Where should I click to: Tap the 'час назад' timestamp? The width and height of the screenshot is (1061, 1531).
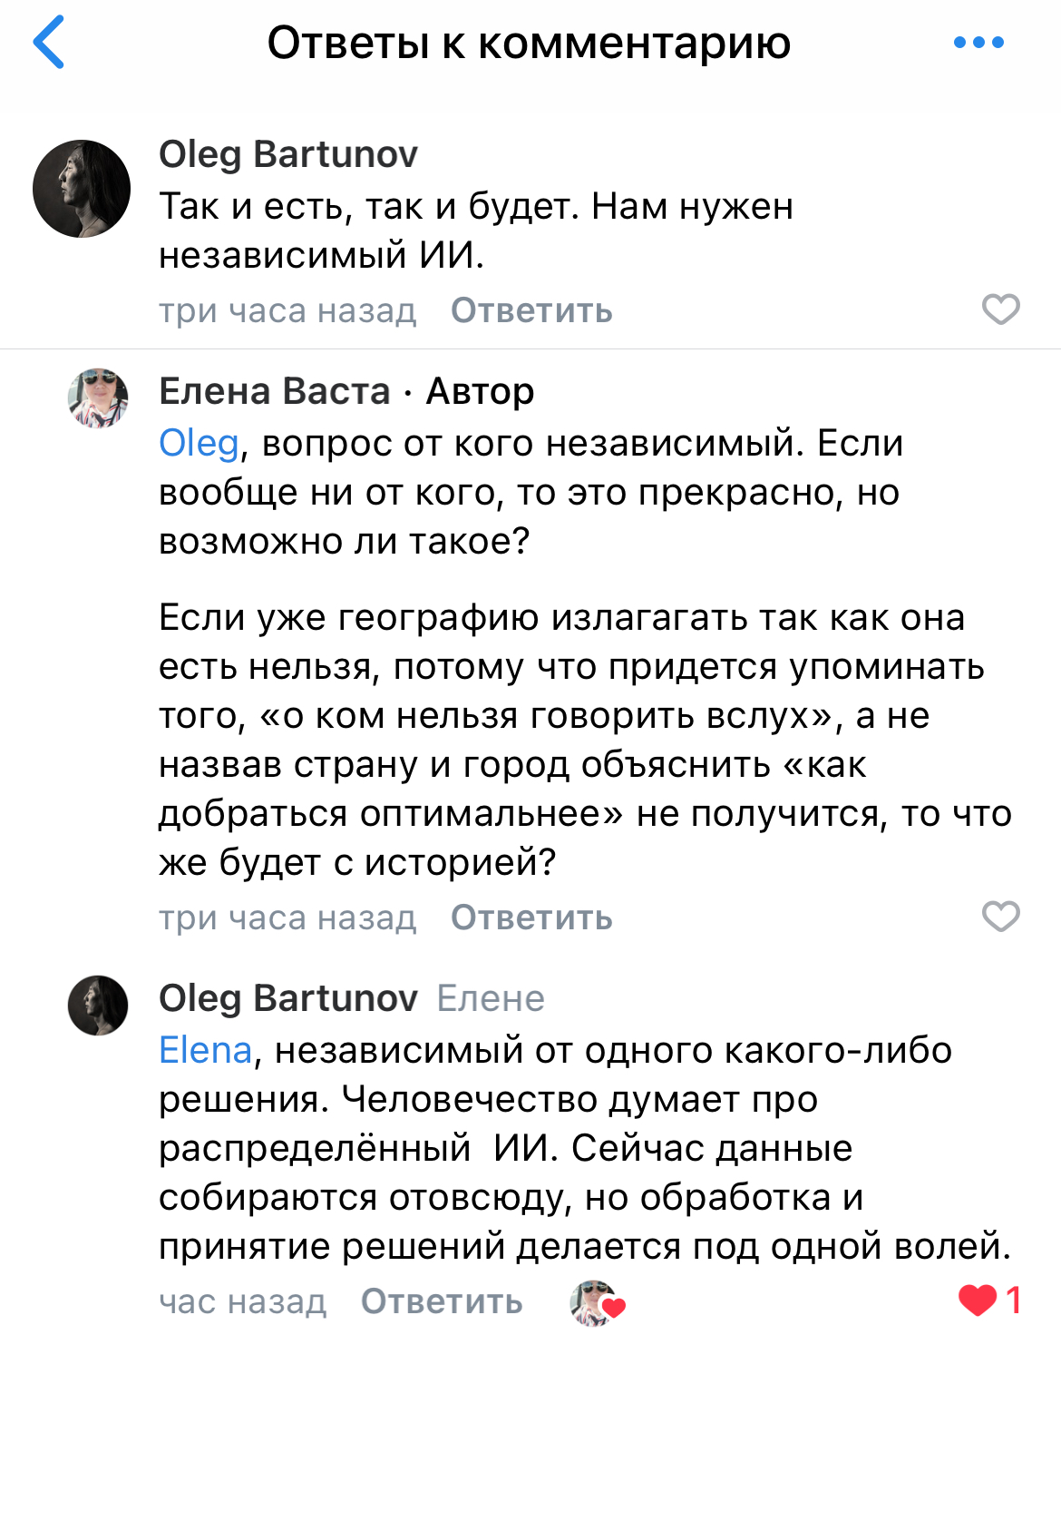242,1302
